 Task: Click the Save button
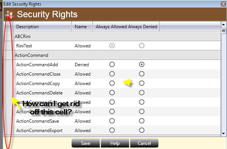[86, 143]
